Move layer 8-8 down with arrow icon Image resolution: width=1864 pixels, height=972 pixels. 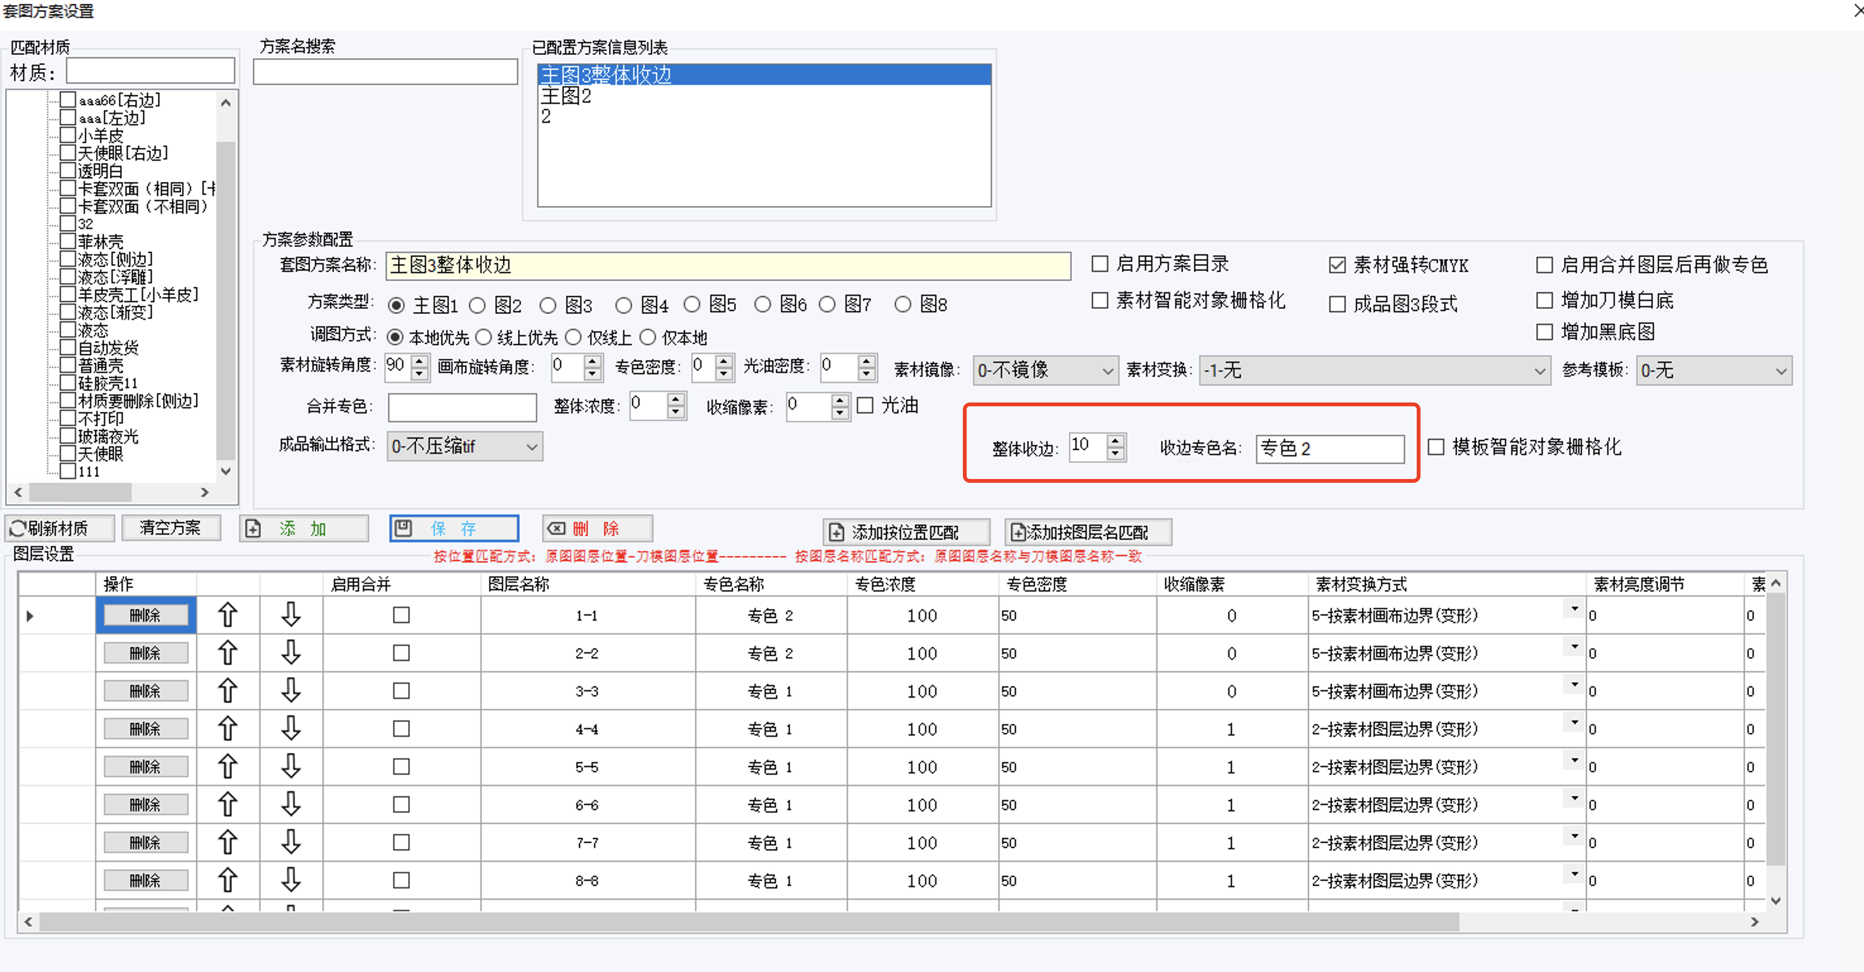tap(291, 880)
